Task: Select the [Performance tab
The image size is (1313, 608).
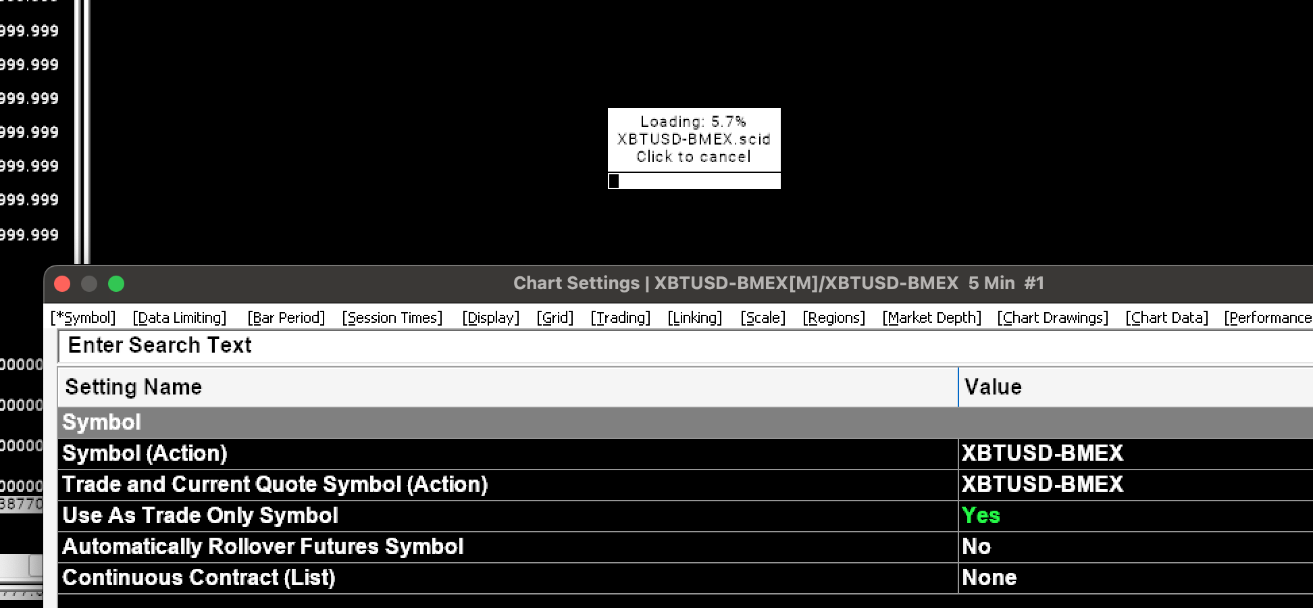Action: click(x=1268, y=318)
